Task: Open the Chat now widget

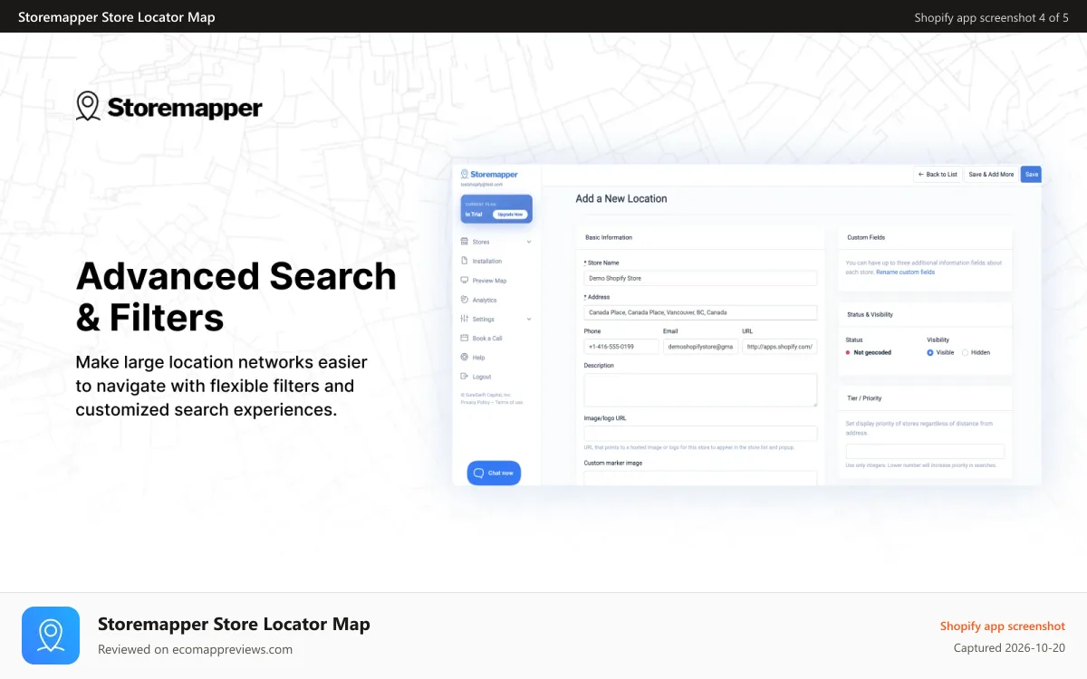Action: (494, 473)
